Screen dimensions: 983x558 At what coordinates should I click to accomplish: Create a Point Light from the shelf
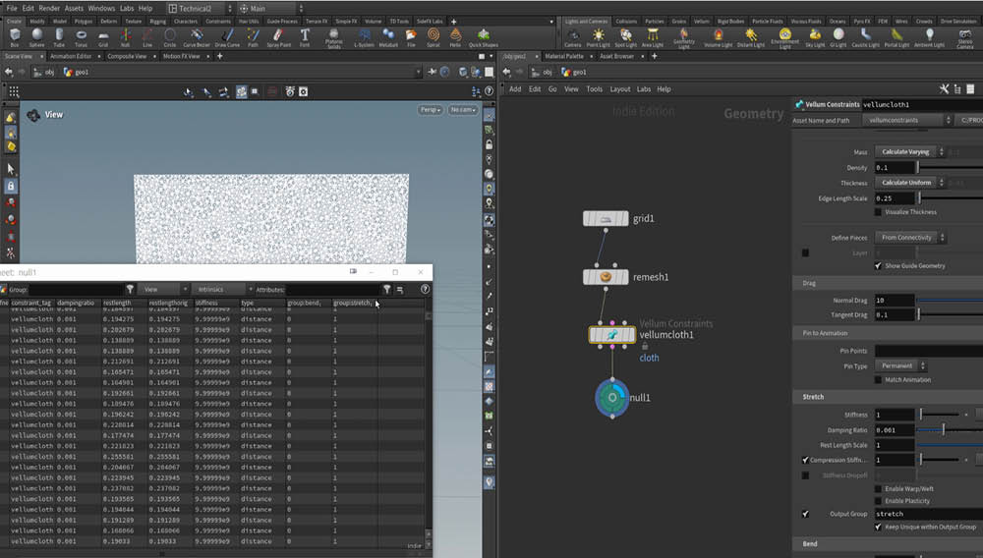coord(598,36)
